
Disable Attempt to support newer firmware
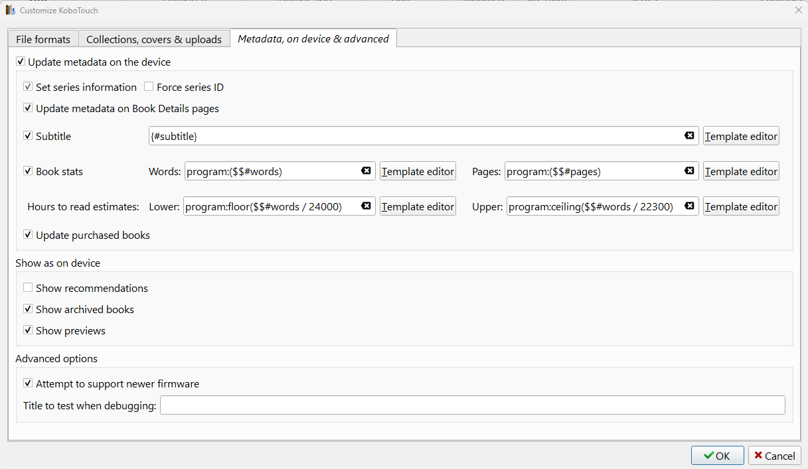coord(28,383)
